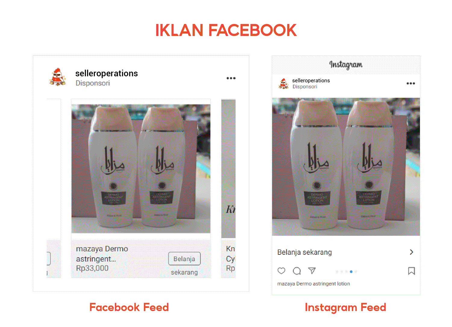Click the Mazaya lotion image in Instagram post
This screenshot has width=452, height=327.
(x=346, y=167)
